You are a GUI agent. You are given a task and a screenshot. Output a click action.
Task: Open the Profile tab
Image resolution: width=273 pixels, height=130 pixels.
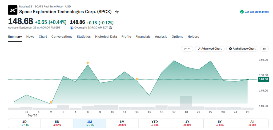click(x=126, y=37)
